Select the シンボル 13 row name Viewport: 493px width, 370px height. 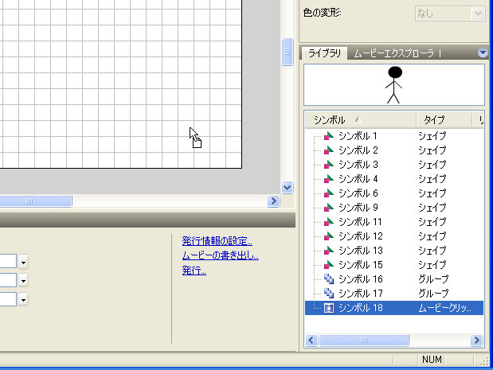click(x=361, y=251)
